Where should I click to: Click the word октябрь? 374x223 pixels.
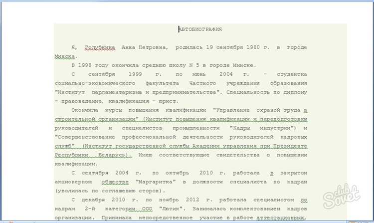click(x=177, y=173)
